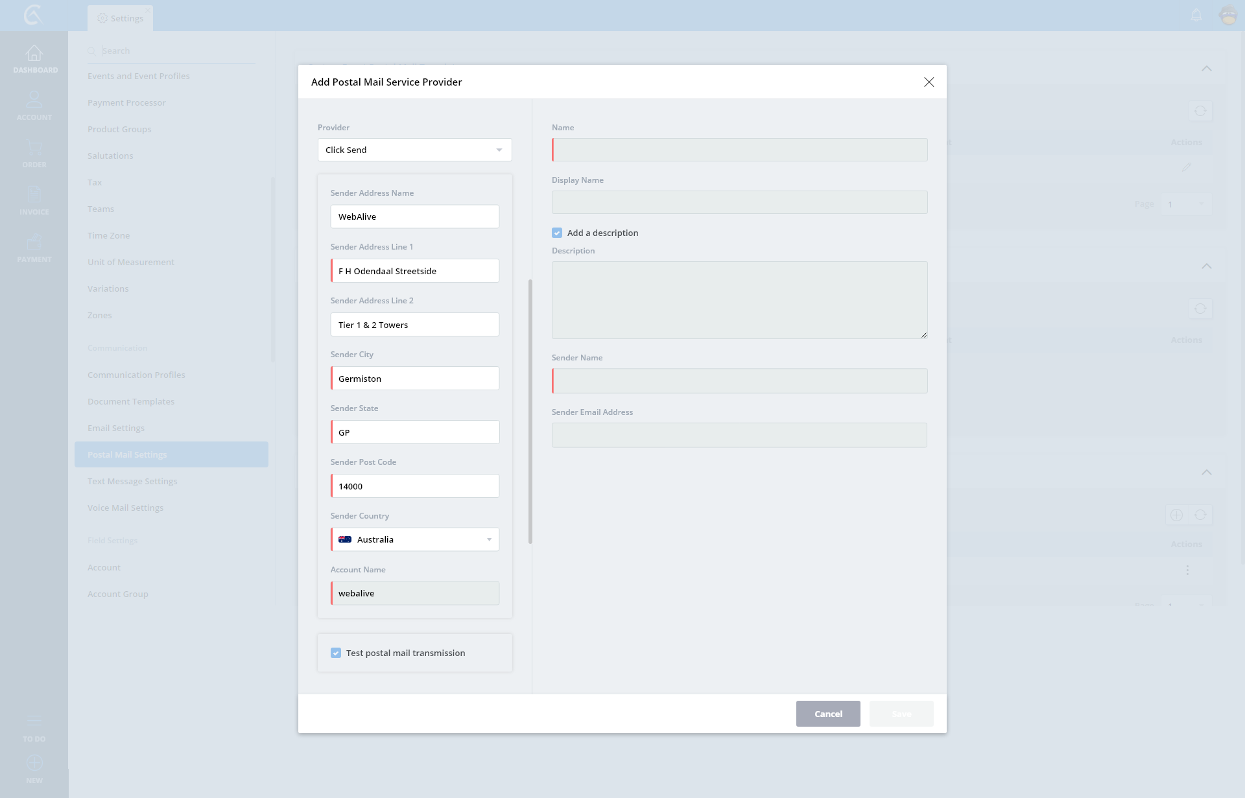Click the Payment sidebar icon
The width and height of the screenshot is (1245, 798).
(x=34, y=242)
